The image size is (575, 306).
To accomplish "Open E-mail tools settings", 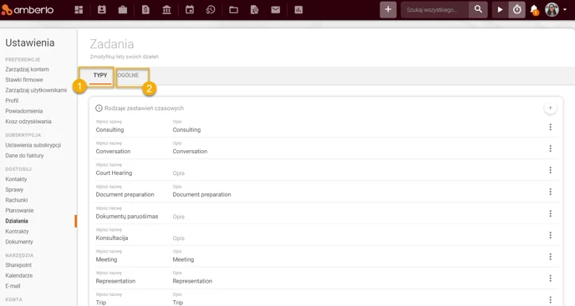I will pos(13,286).
